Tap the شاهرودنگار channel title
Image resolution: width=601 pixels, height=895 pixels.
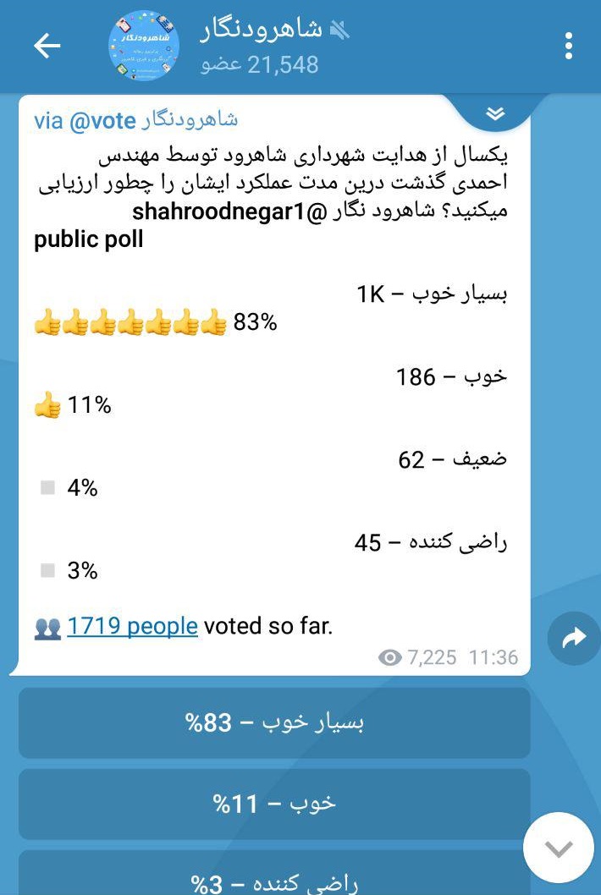click(x=262, y=30)
